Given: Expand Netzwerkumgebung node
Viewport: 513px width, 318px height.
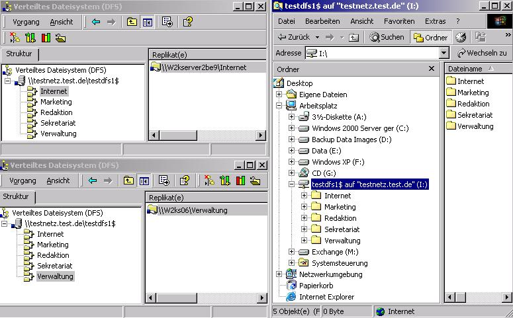Looking at the screenshot, I should coord(279,274).
